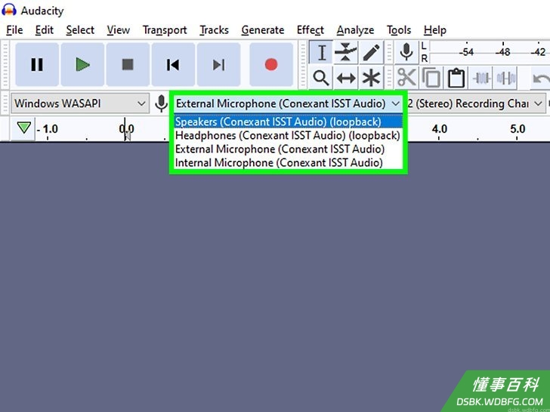The height and width of the screenshot is (412, 550).
Task: Click the Copy icon
Action: 431,78
